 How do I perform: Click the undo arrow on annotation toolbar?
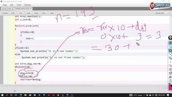pos(170,66)
